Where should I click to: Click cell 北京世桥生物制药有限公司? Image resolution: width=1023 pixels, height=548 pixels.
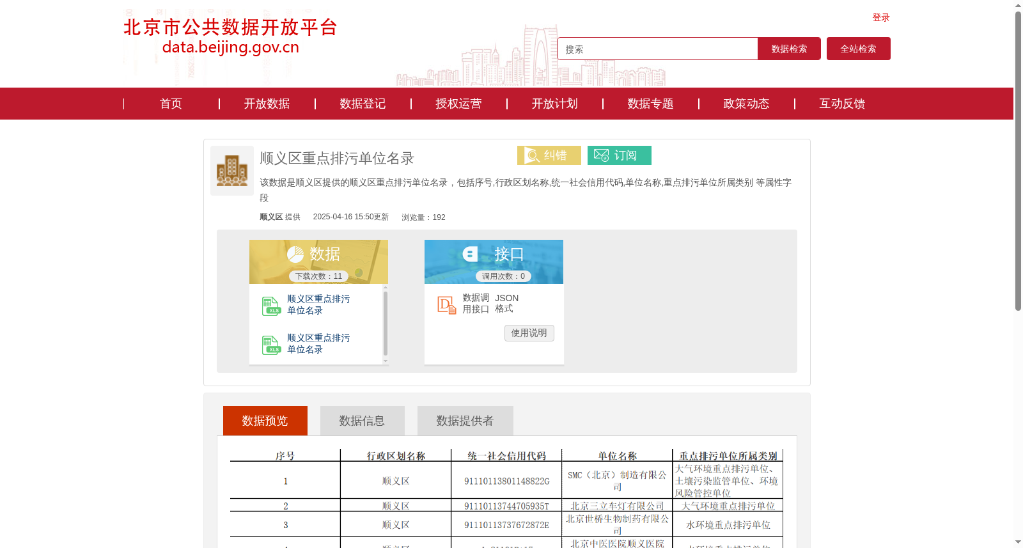[x=617, y=525]
